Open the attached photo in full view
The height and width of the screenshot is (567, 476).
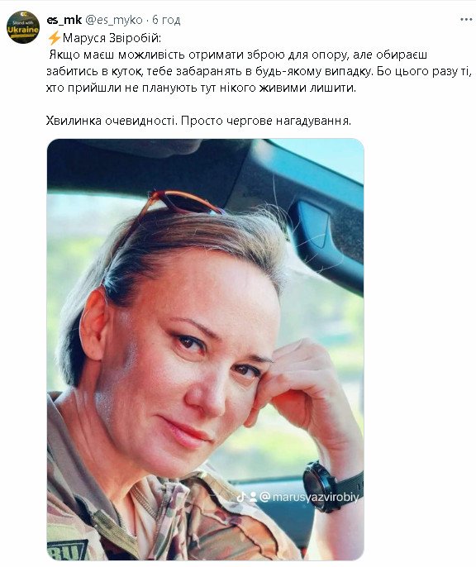205,350
